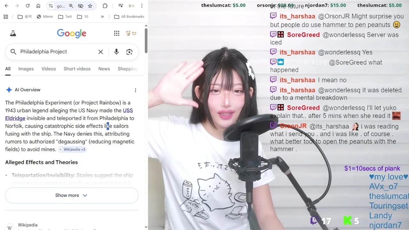Switch to the Short videos tab
The height and width of the screenshot is (230, 409).
coord(77,69)
